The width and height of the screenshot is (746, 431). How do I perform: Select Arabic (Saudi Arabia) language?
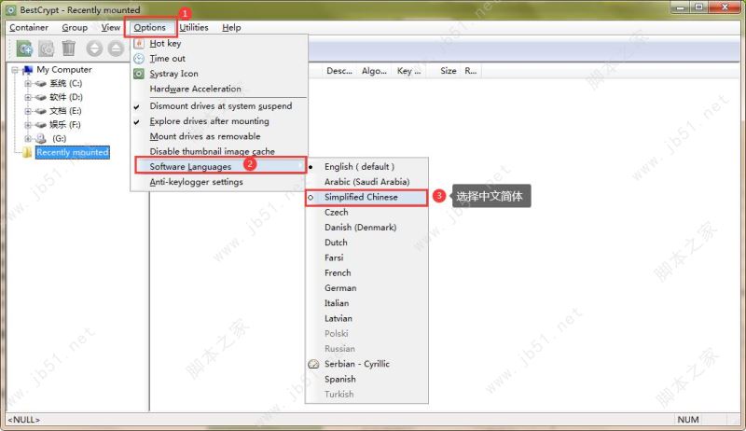(x=366, y=182)
